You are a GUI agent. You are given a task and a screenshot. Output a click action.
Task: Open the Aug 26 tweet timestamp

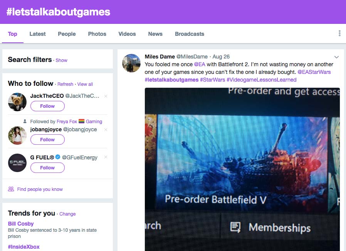[221, 57]
